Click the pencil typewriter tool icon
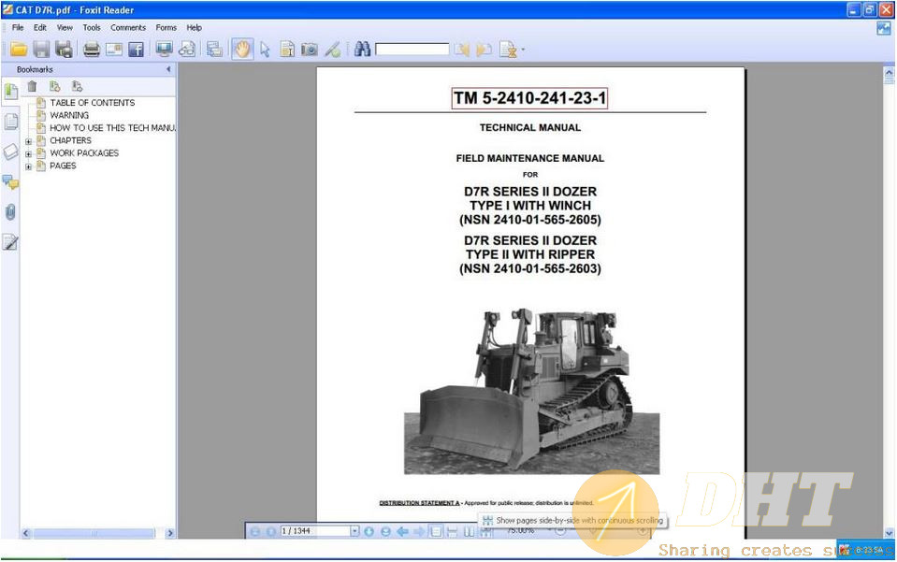Image resolution: width=897 pixels, height=562 pixels. coord(332,50)
